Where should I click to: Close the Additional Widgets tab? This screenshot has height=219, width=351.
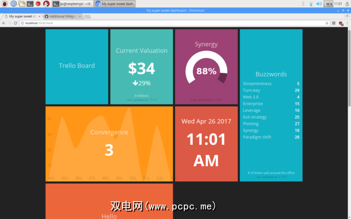tap(80, 16)
